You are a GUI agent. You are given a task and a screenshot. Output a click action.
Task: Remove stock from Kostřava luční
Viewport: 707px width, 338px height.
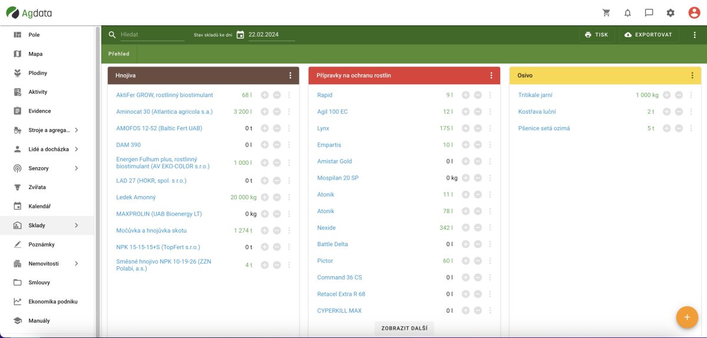[x=679, y=111]
